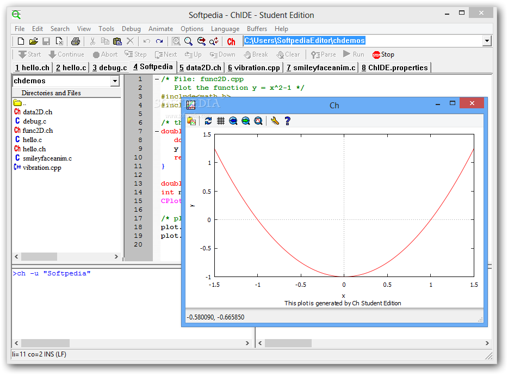Click the Replace icon
This screenshot has width=508, height=375.
coord(214,41)
